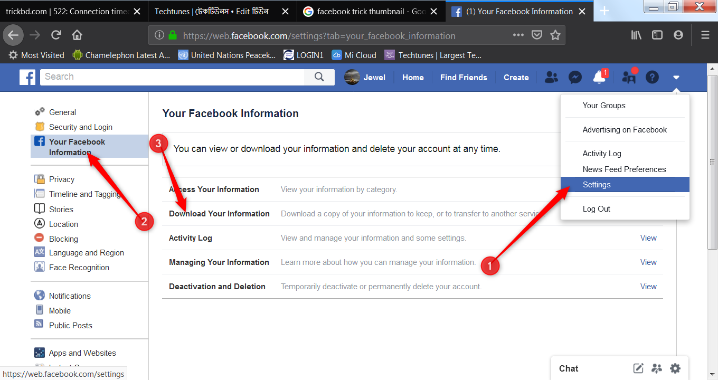Open the Firefox account icon
Screen dimensions: 718x380
[678, 35]
